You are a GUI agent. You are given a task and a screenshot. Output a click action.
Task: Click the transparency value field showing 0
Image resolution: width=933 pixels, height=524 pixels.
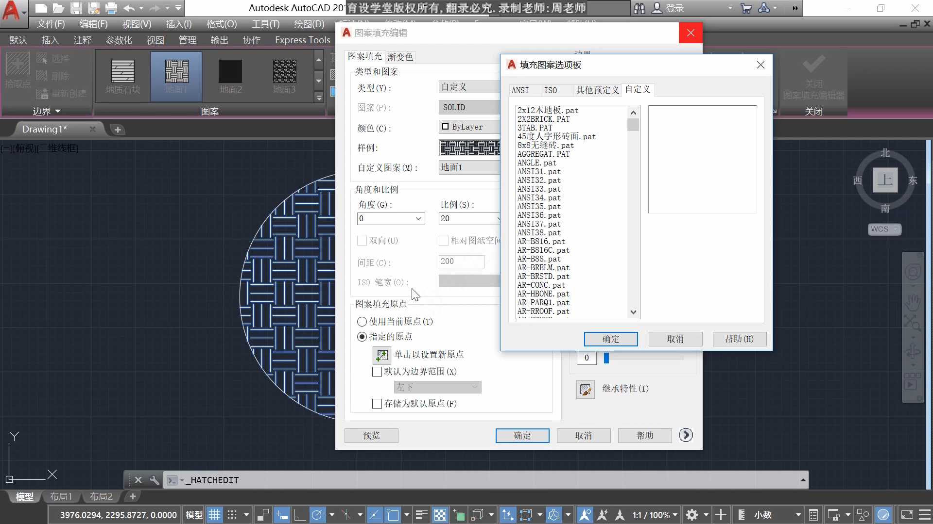pyautogui.click(x=587, y=358)
